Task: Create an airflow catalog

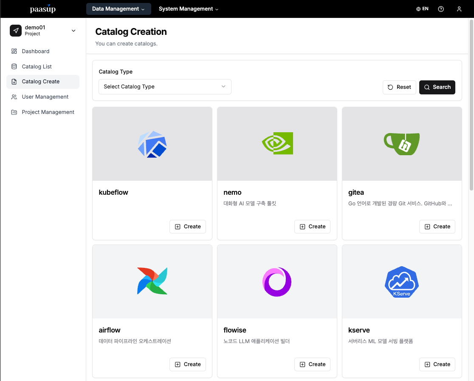Action: pos(187,364)
